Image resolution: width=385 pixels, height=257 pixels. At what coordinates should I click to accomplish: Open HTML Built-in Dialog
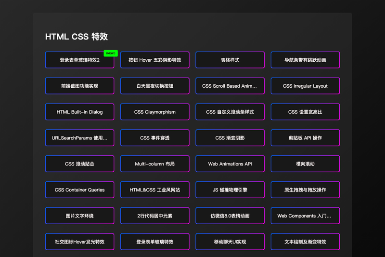(x=79, y=112)
